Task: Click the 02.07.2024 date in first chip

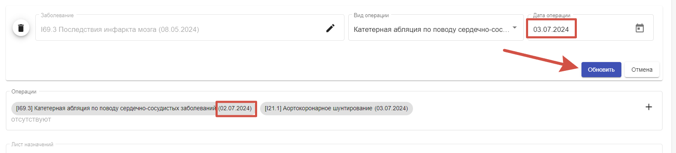Action: [x=235, y=108]
